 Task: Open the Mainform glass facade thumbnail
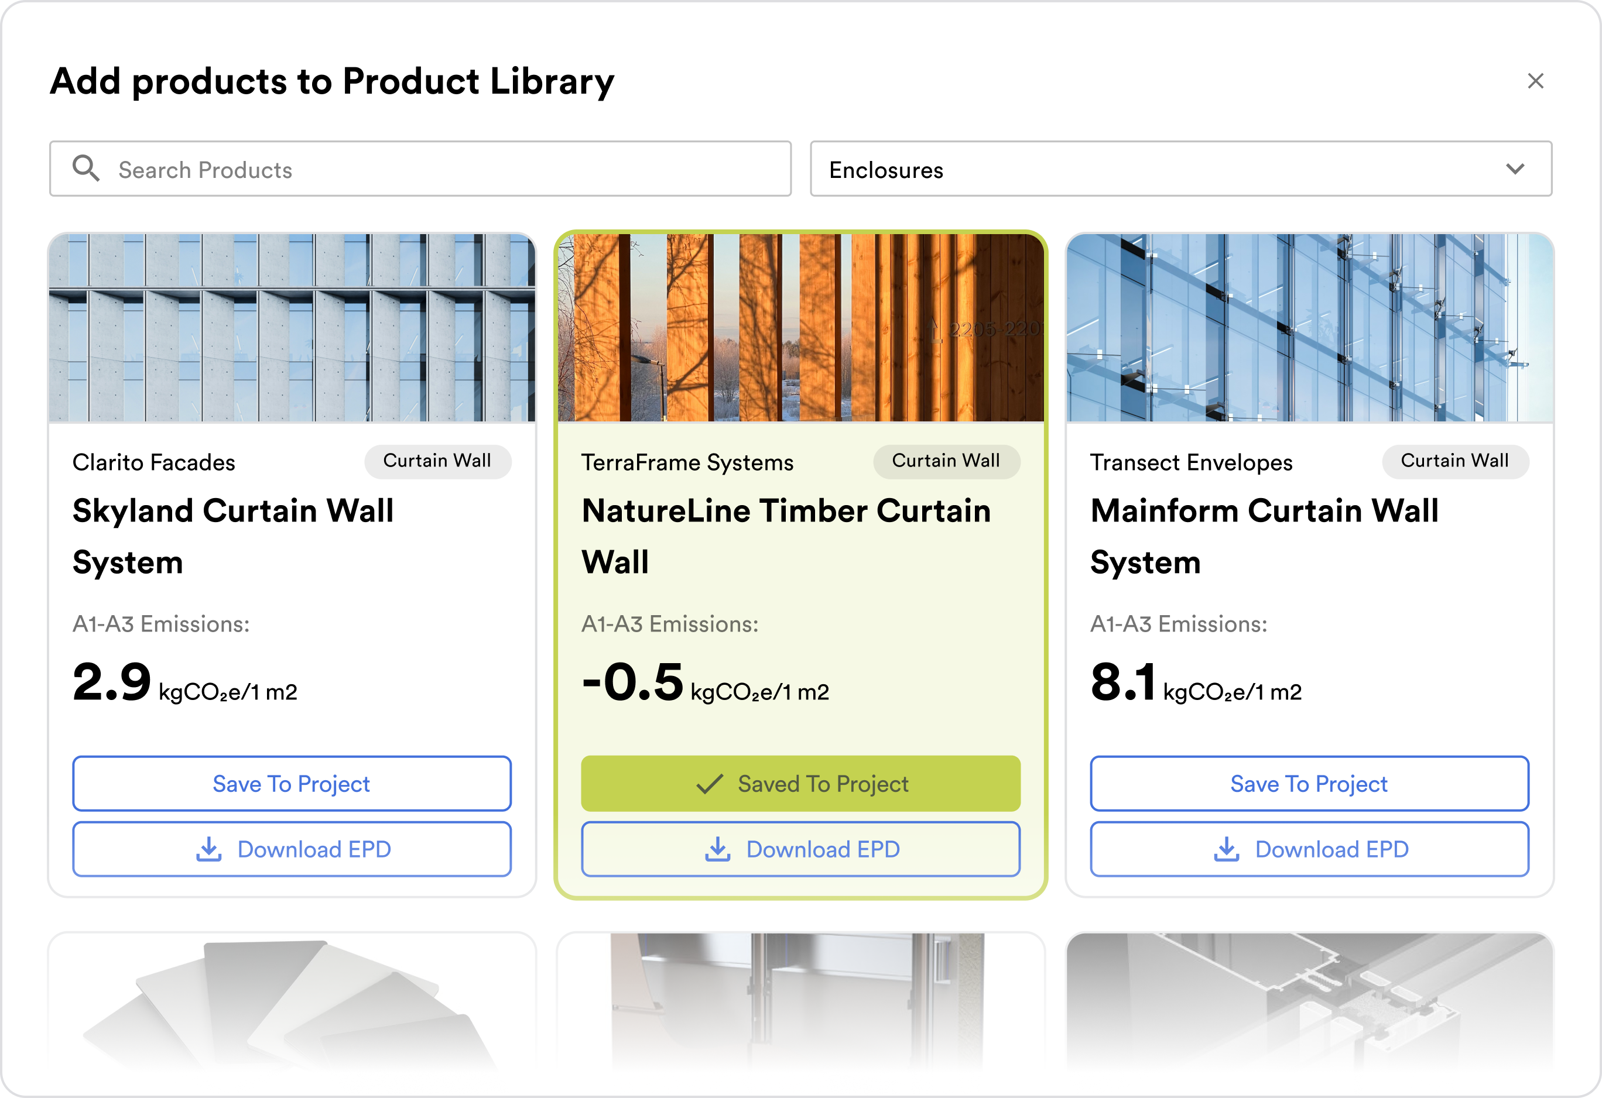(1309, 327)
